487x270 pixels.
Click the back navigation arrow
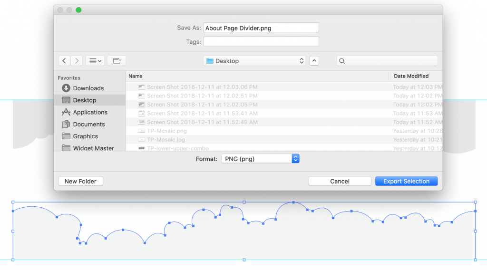[x=65, y=61]
